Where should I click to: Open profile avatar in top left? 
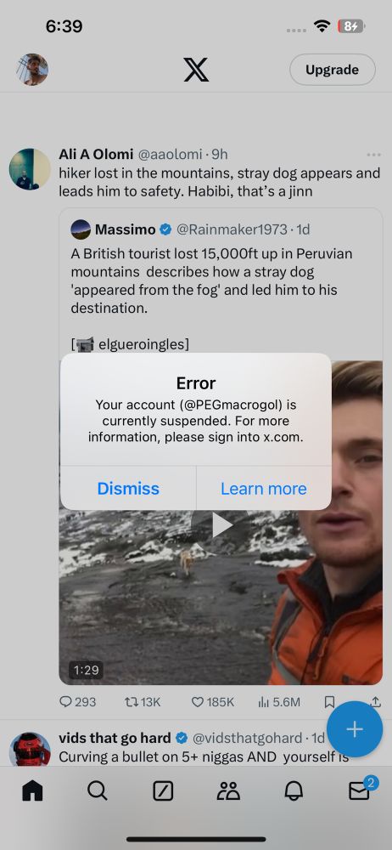point(32,70)
